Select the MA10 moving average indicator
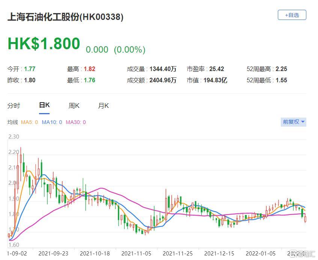318x260 pixels. pyautogui.click(x=52, y=122)
